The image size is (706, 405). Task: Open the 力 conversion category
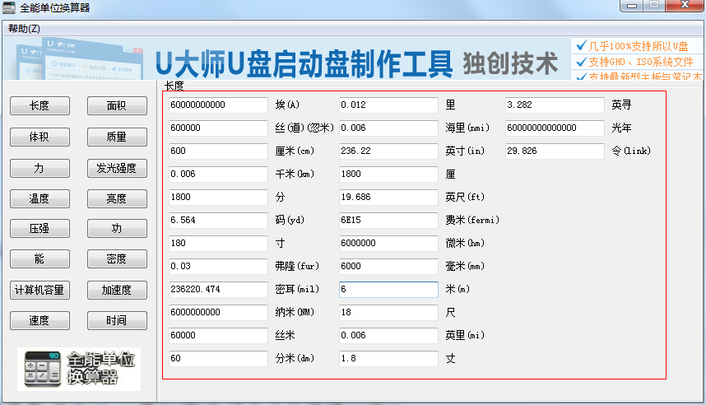[39, 169]
